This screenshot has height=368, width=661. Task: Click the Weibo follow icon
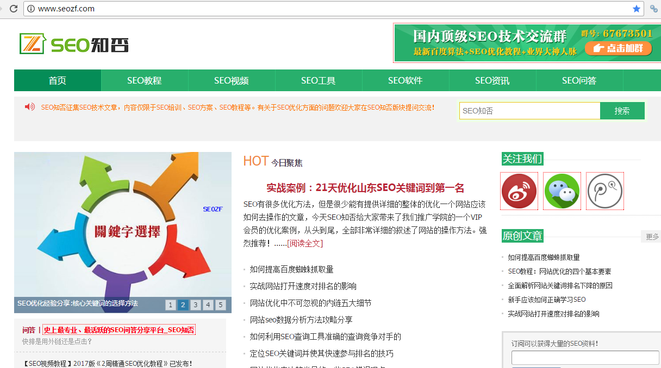(519, 191)
